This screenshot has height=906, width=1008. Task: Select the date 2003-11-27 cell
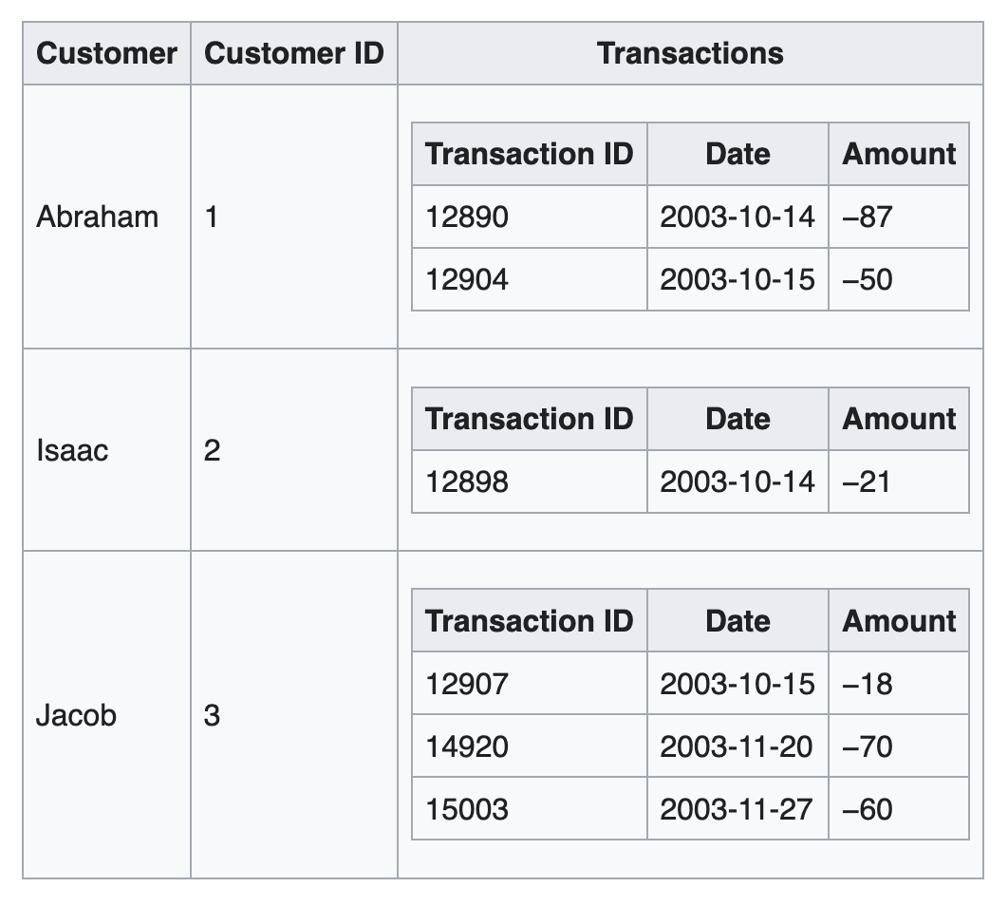(737, 809)
